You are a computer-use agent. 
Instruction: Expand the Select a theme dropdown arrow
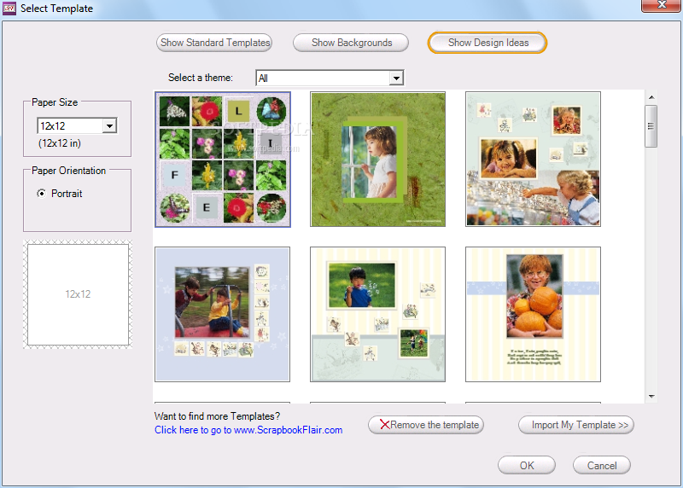[x=396, y=78]
